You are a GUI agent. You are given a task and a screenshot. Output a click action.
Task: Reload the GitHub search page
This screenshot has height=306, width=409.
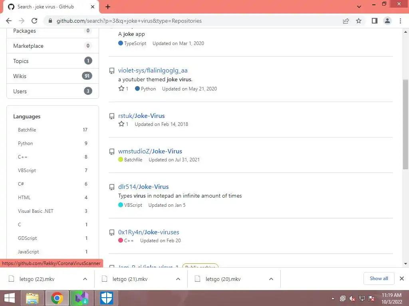point(34,21)
